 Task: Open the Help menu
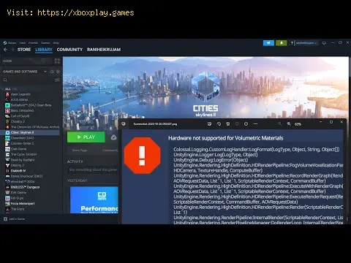(x=56, y=43)
